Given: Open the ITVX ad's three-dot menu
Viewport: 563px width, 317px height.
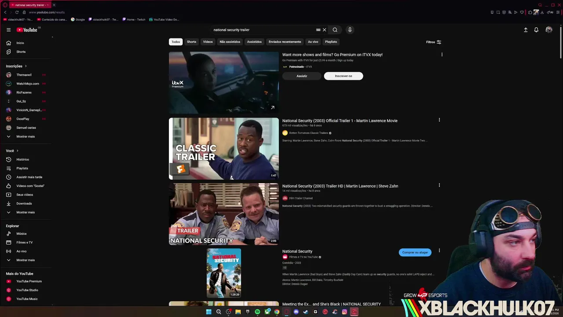Looking at the screenshot, I should click(442, 55).
